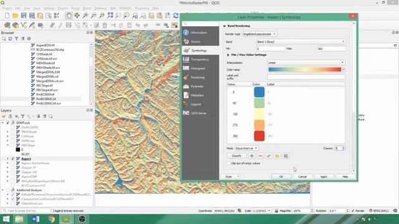Enable the MDHShade layer checkbox

(12, 132)
